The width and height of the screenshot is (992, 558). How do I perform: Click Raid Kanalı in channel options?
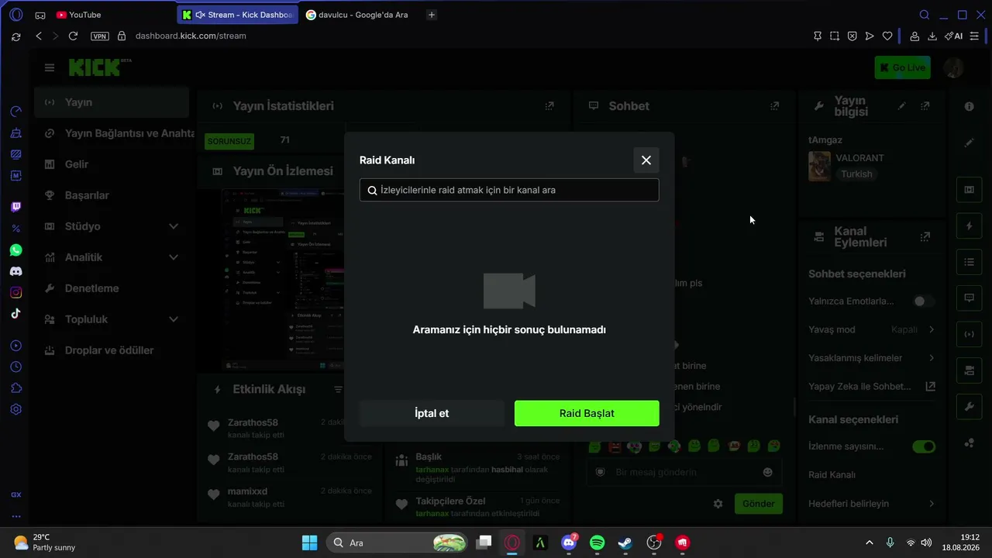click(x=832, y=475)
